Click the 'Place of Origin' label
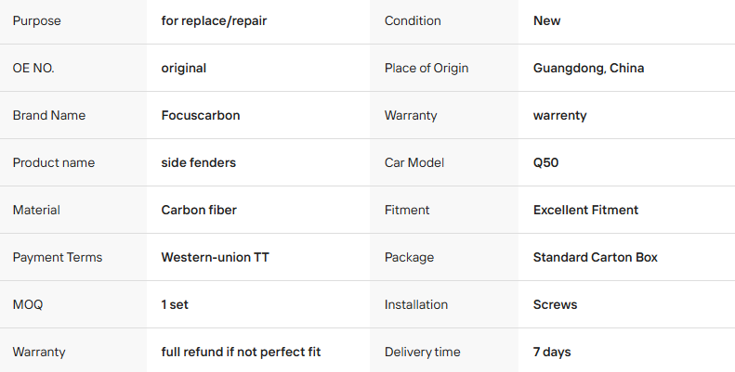 427,68
